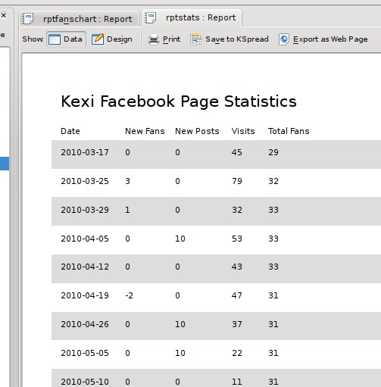381x387 pixels.
Task: Click the rptfanschart tab report icon
Action: coord(27,19)
